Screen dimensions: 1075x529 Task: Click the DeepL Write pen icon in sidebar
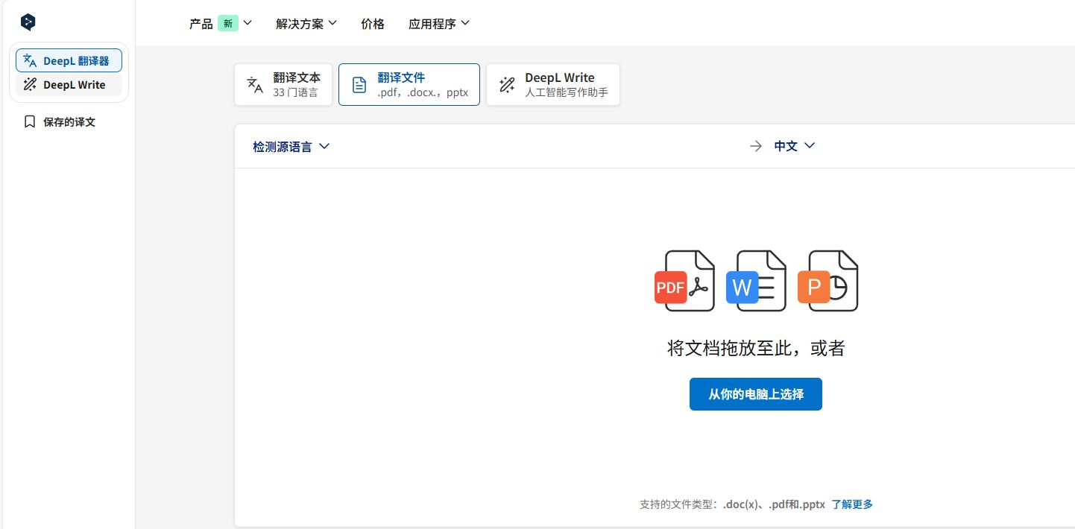[30, 84]
